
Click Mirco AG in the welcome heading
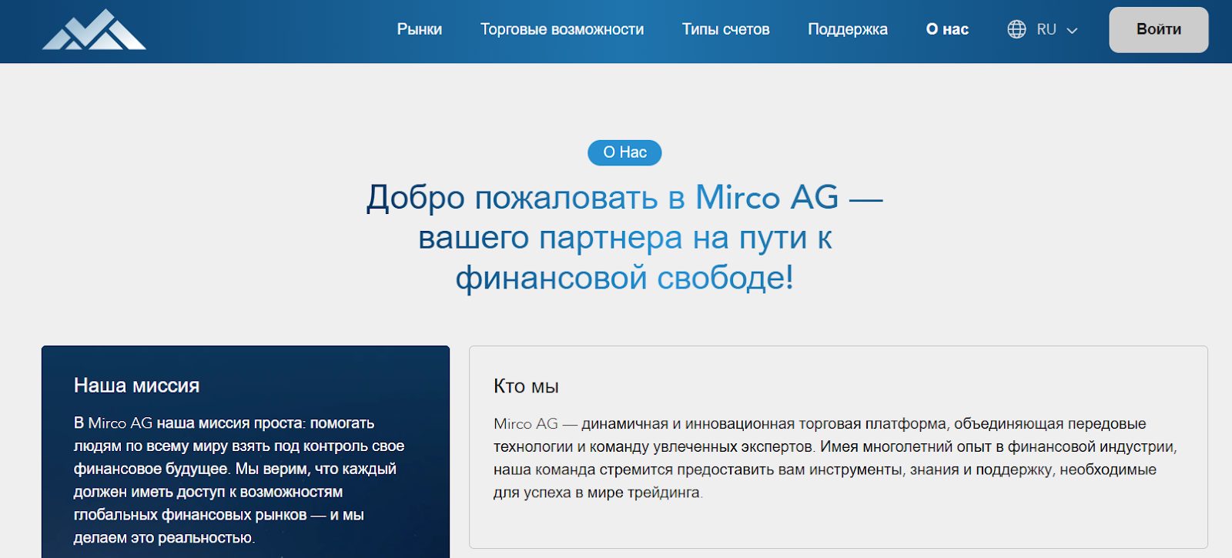coord(766,198)
